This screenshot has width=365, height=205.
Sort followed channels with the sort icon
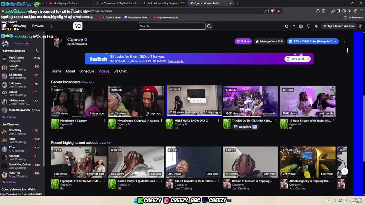37,51
